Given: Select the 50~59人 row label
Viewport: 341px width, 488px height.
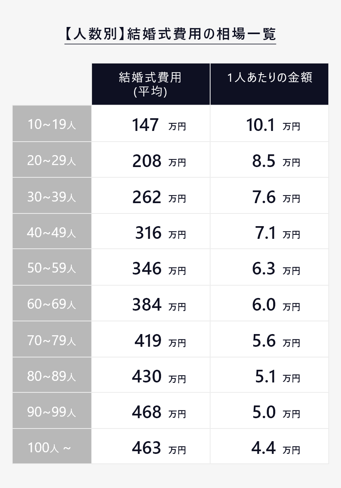Looking at the screenshot, I should tap(52, 268).
